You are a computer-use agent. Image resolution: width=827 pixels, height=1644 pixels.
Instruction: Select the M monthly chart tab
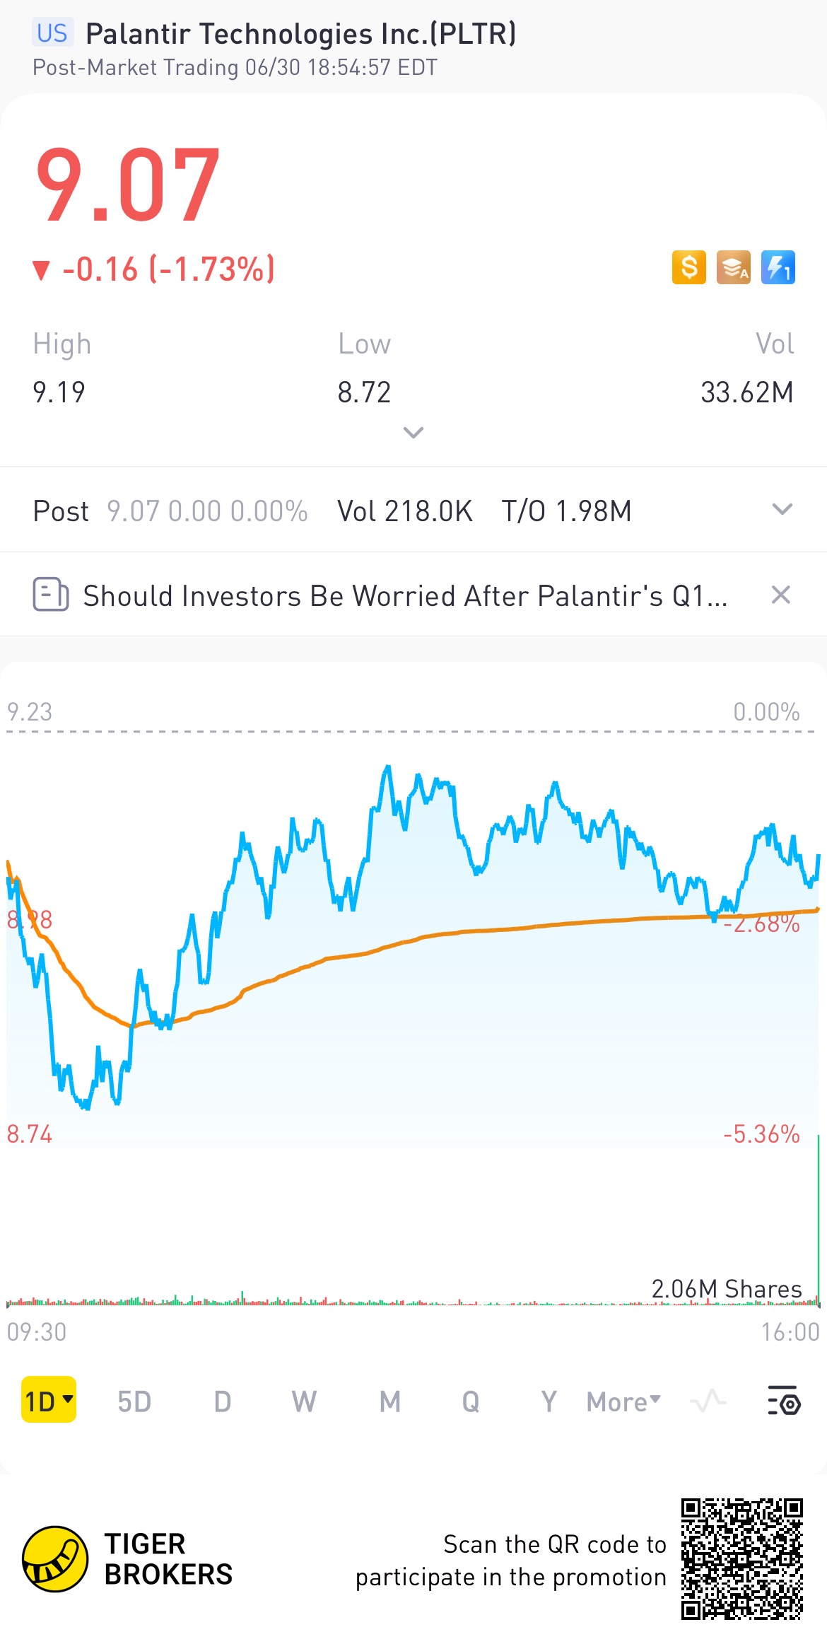(x=389, y=1401)
